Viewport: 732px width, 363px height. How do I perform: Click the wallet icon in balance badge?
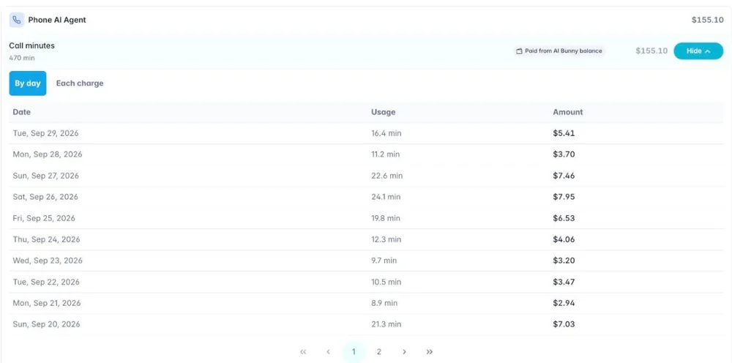(519, 50)
